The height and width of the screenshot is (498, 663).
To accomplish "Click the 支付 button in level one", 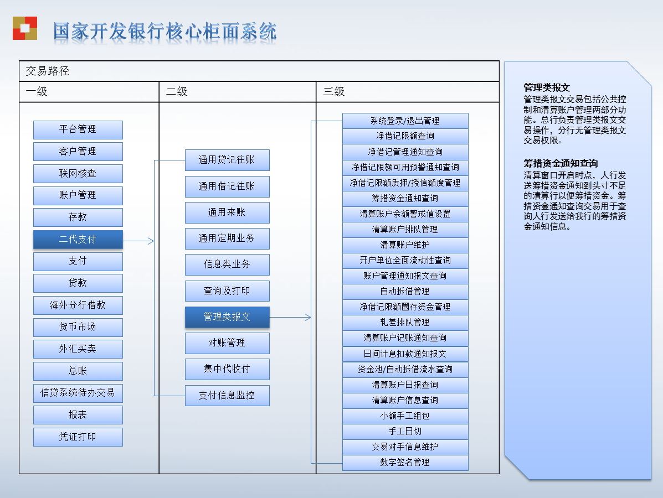I will [78, 262].
